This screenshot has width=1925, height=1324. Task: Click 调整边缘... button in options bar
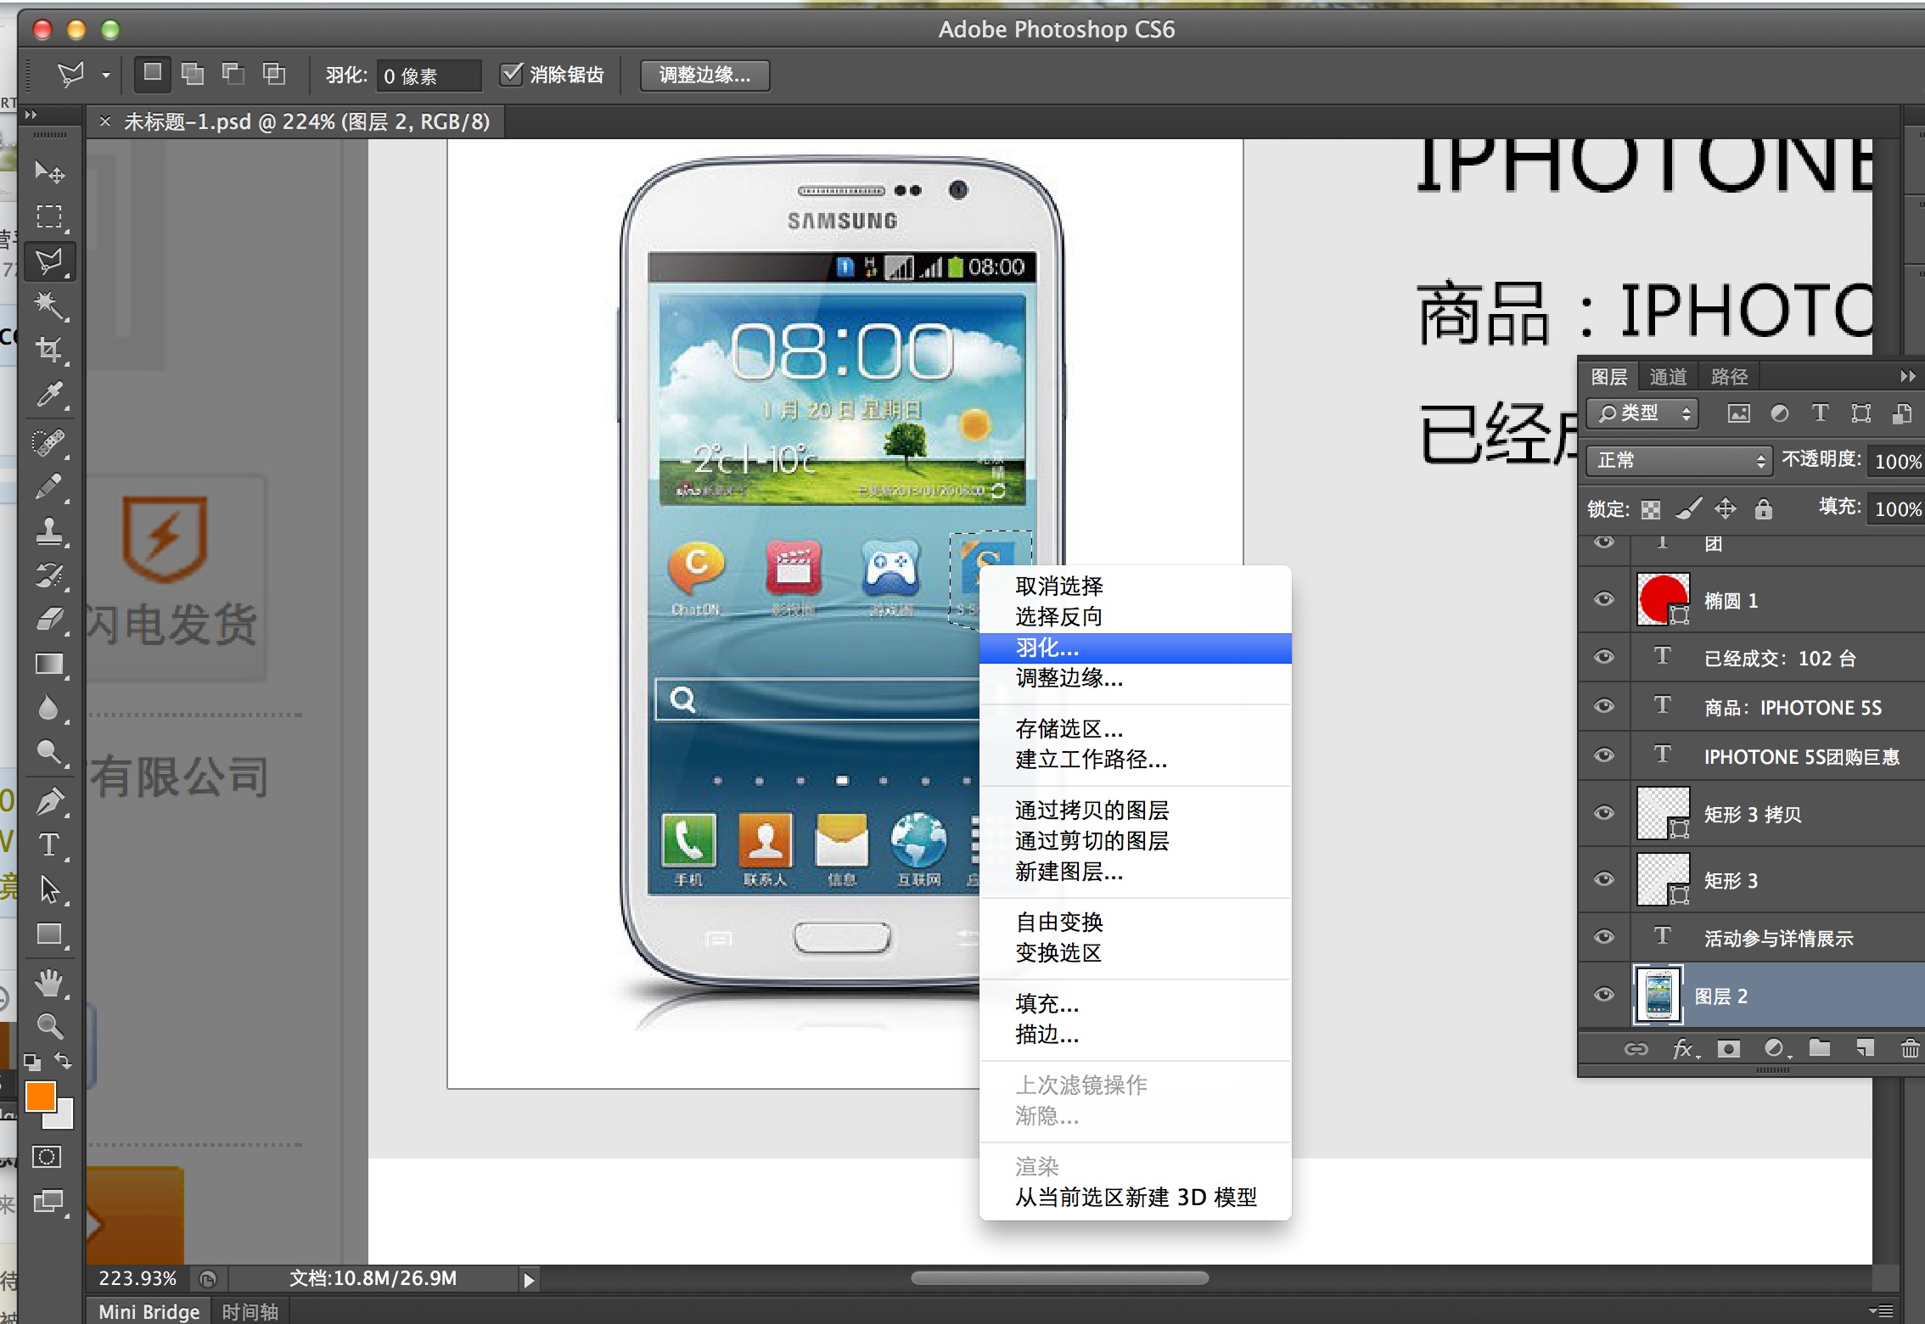point(704,75)
